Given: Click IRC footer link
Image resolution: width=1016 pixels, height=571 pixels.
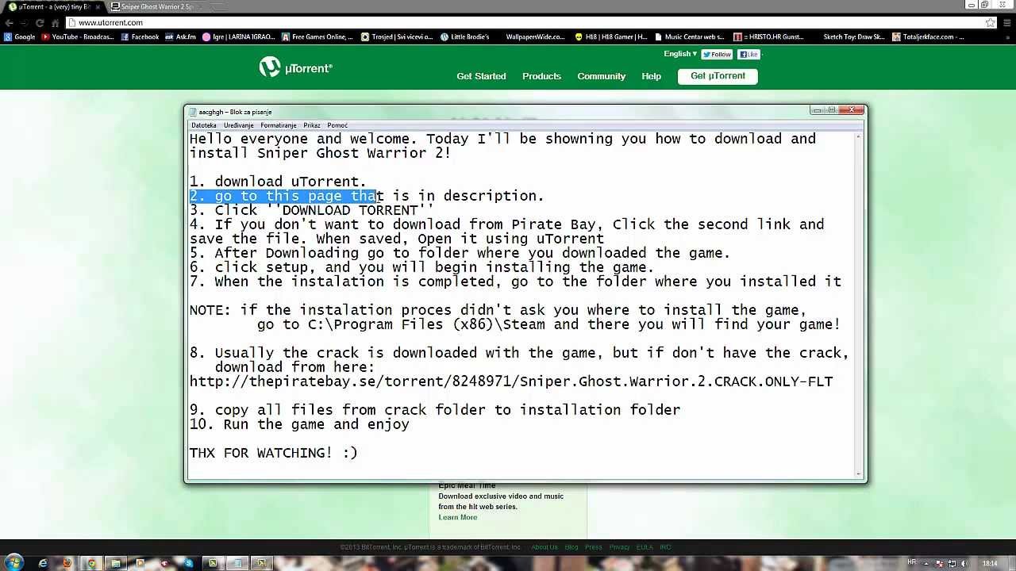Looking at the screenshot, I should pos(665,547).
